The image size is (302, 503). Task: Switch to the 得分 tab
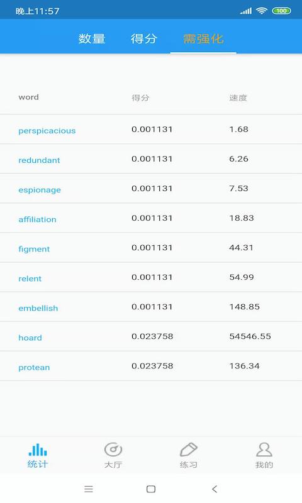[x=144, y=39]
